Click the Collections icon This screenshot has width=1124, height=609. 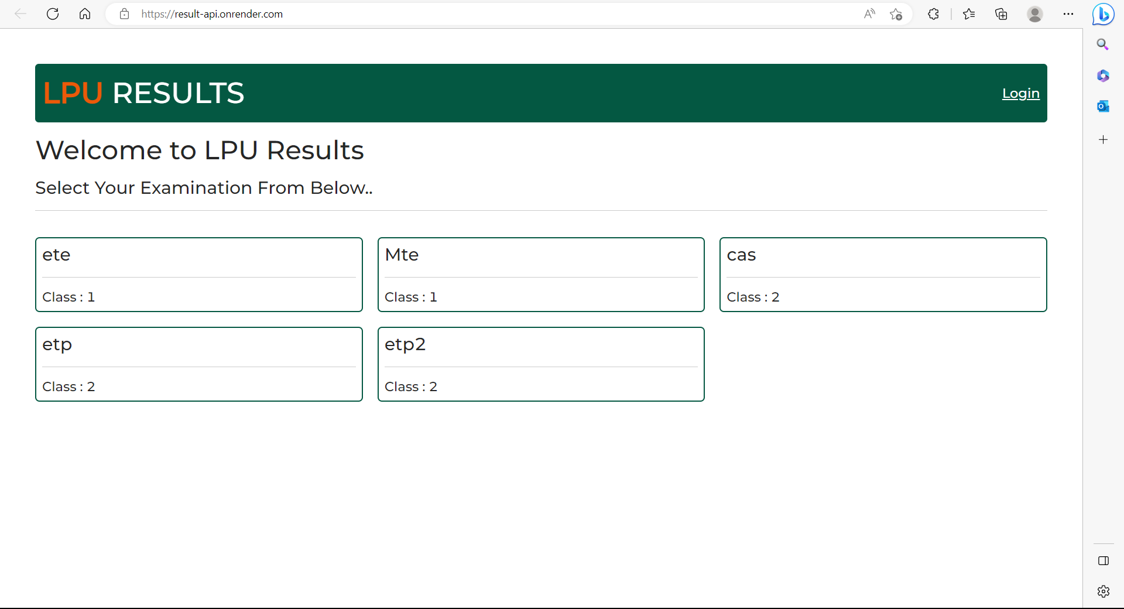(1001, 14)
